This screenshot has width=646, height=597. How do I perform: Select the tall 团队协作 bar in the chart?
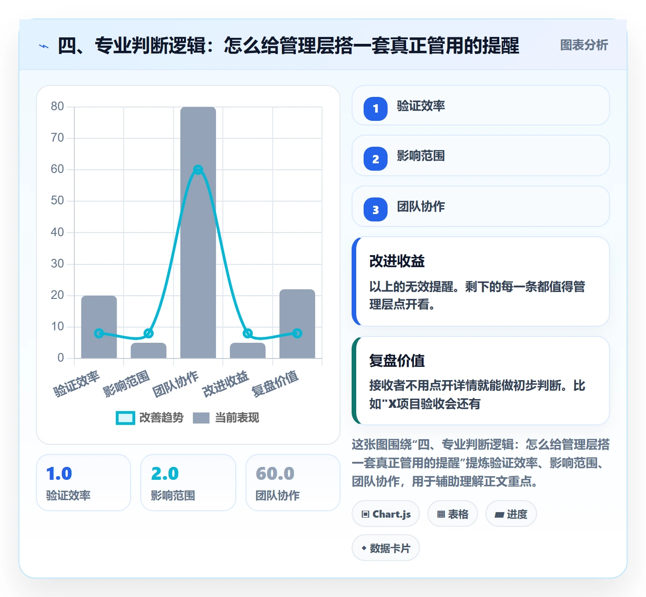coord(198,233)
